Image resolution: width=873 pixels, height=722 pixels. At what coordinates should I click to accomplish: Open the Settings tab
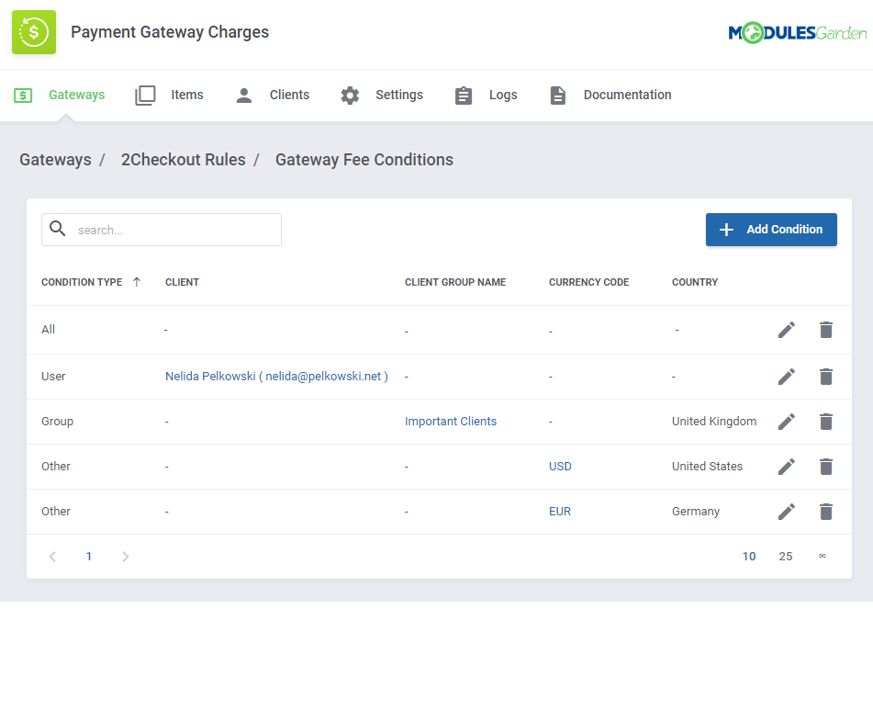click(x=382, y=96)
